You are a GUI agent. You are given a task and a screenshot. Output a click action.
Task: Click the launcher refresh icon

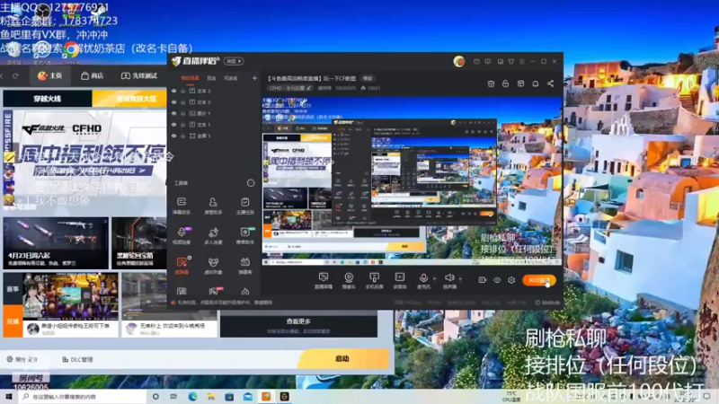(15, 75)
